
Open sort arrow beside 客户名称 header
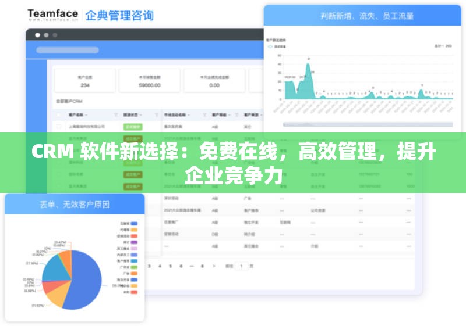pos(86,115)
